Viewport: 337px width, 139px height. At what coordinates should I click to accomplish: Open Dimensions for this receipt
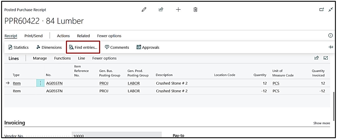(x=49, y=47)
